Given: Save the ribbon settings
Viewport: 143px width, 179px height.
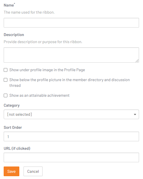Looking at the screenshot, I should [x=11, y=171].
